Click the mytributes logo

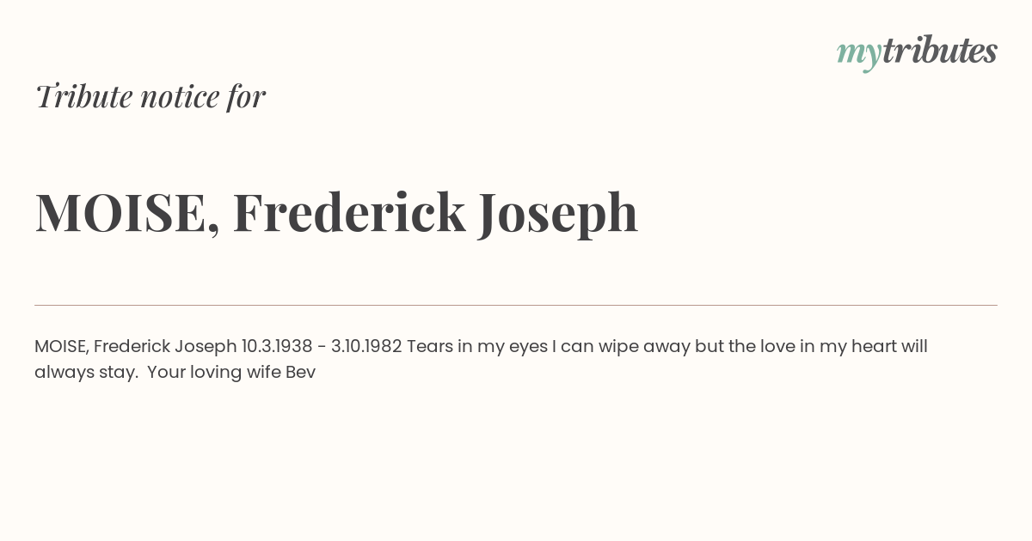[x=917, y=52]
